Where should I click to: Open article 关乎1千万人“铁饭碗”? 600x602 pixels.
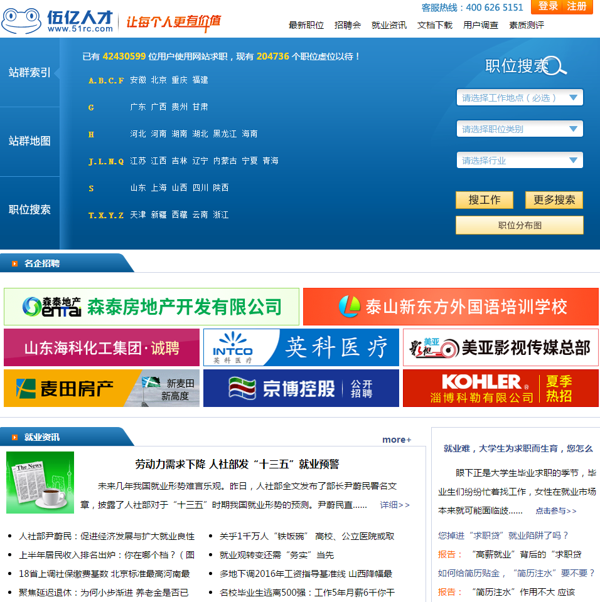pyautogui.click(x=307, y=536)
